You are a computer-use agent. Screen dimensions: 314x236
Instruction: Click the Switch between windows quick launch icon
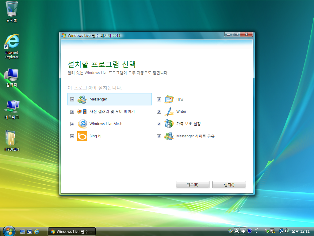[x=29, y=232]
